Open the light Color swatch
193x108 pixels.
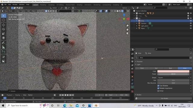(173, 71)
